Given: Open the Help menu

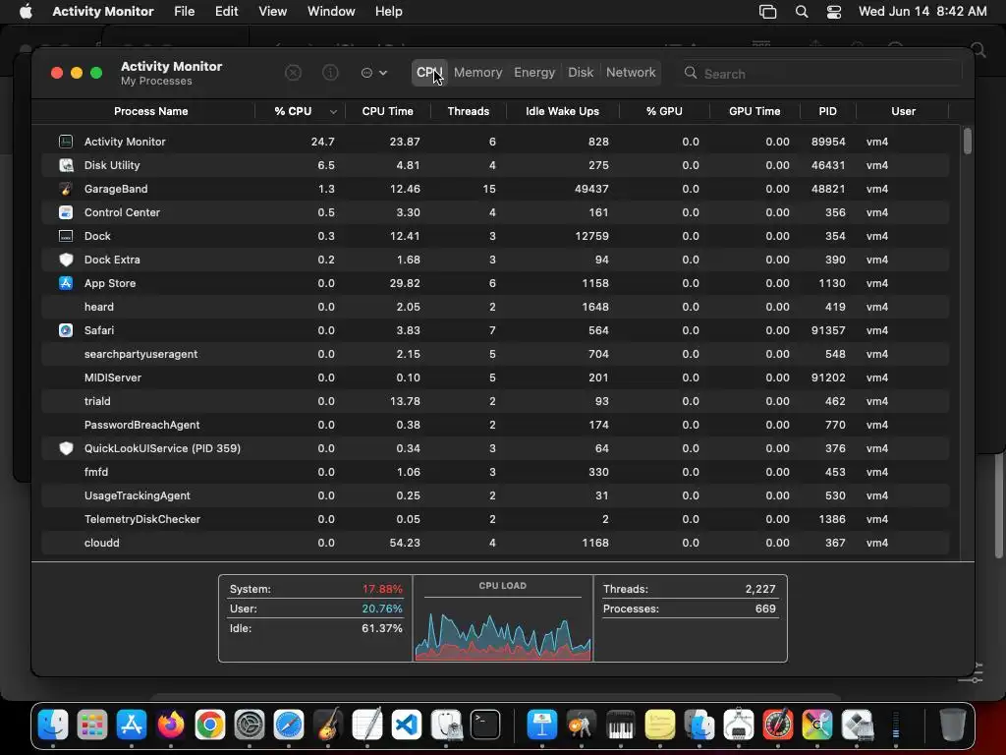Looking at the screenshot, I should (x=389, y=12).
